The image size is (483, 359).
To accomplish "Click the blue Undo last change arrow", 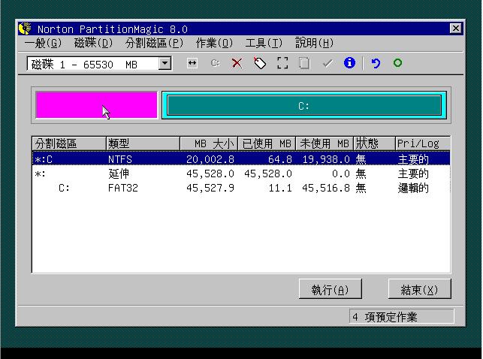I will (376, 63).
